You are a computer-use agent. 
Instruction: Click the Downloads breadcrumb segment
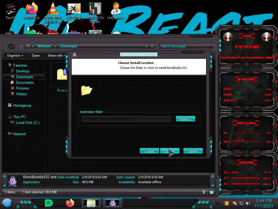[x=69, y=46]
